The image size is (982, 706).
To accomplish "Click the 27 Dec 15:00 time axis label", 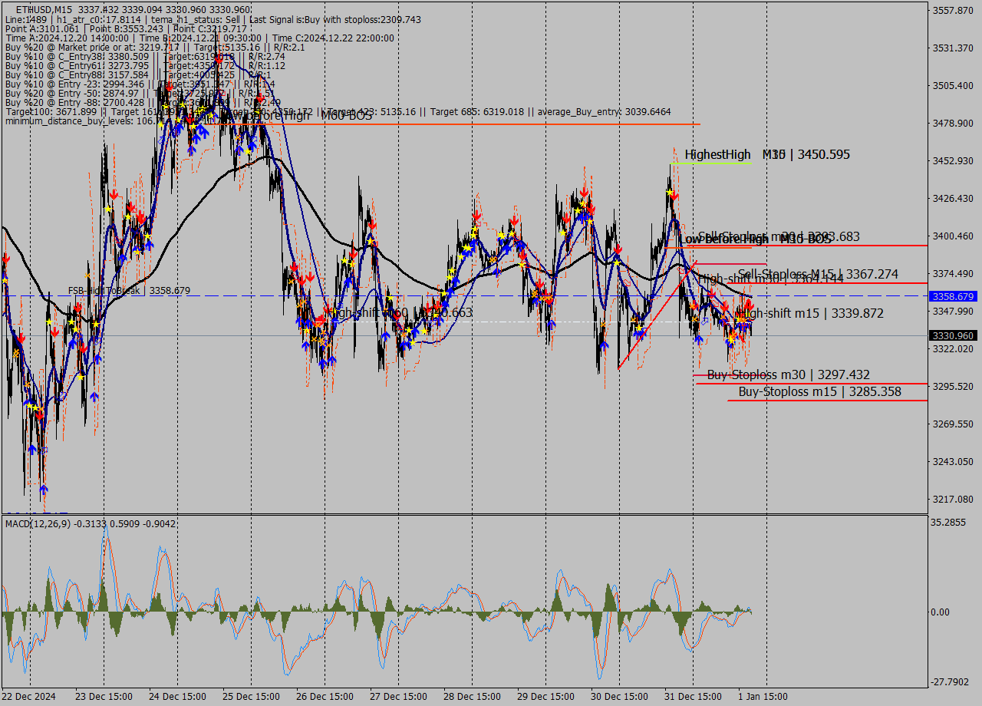I will tap(398, 697).
